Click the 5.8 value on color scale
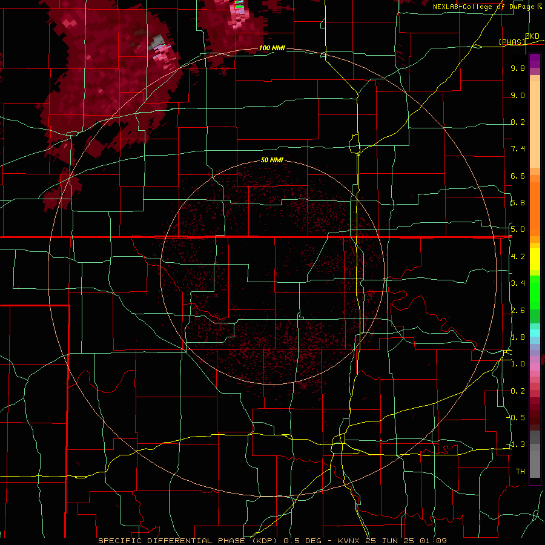The height and width of the screenshot is (545, 545). (518, 202)
